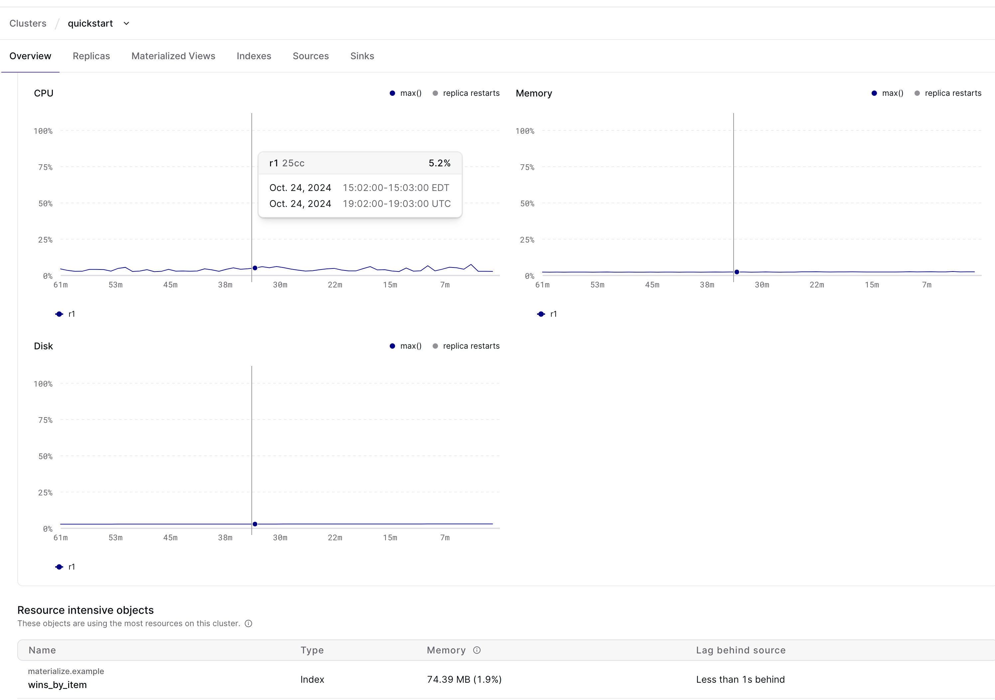Select the Indexes tab

(253, 56)
